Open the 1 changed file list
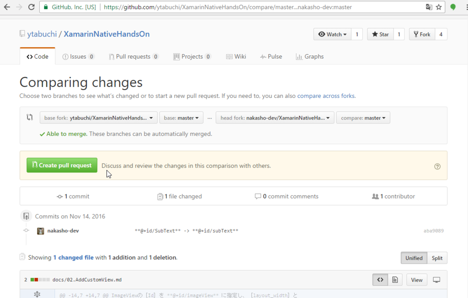468x298 pixels. pos(74,258)
